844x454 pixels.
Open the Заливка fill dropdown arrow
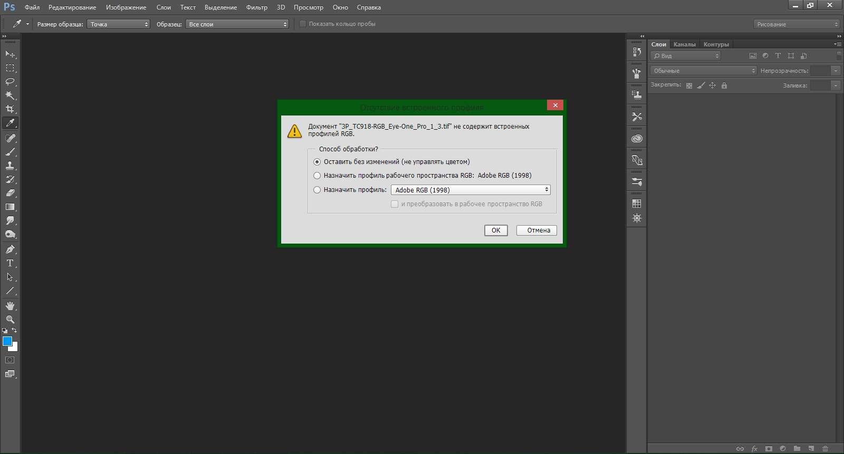point(836,85)
